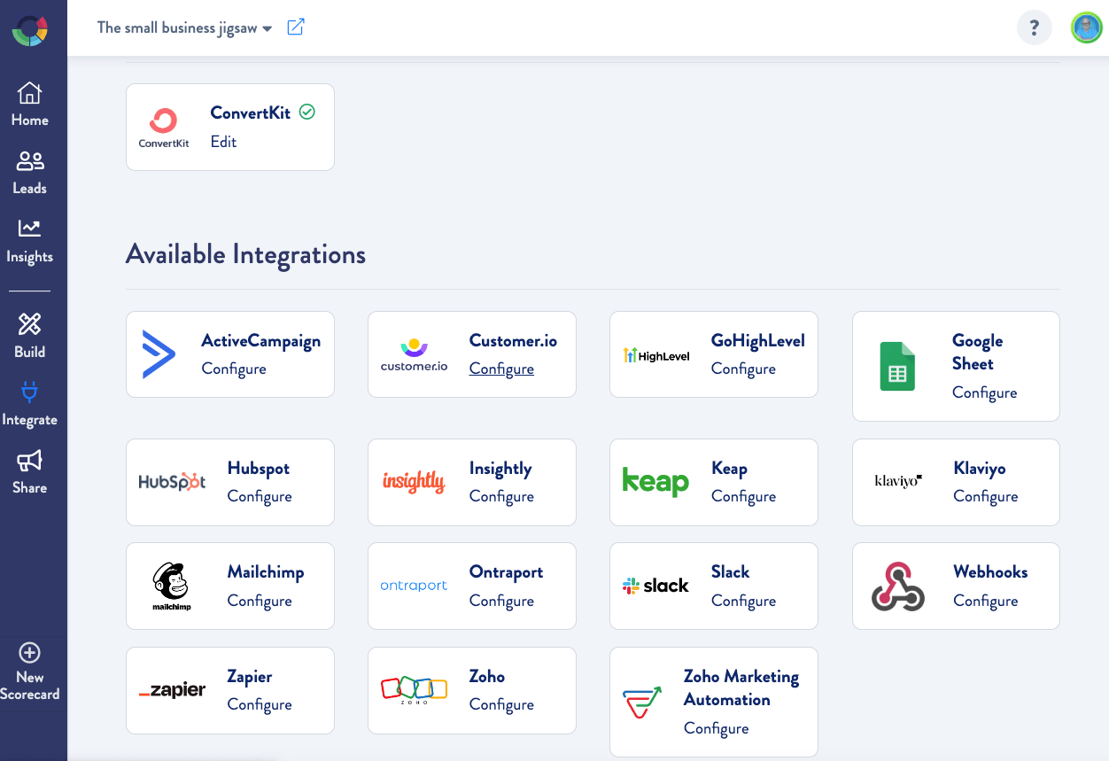Click the Klaviyo card title

(980, 469)
